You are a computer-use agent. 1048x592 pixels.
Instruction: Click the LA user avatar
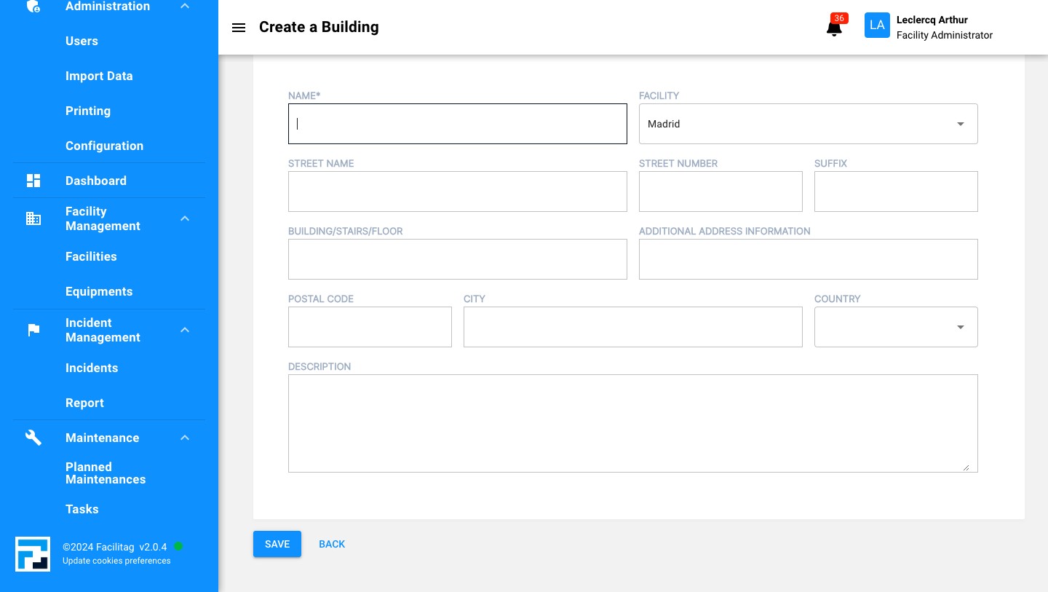coord(877,25)
